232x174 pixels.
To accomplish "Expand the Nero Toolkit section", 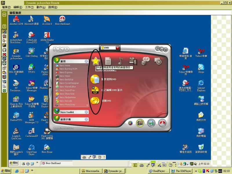I will click(86, 112).
